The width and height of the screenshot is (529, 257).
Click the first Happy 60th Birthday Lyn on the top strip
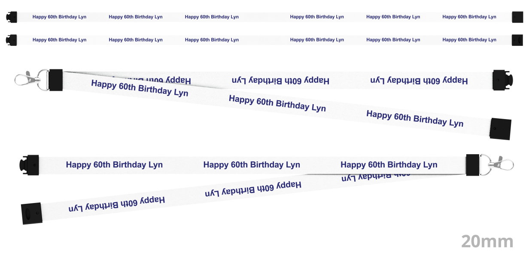pyautogui.click(x=59, y=17)
